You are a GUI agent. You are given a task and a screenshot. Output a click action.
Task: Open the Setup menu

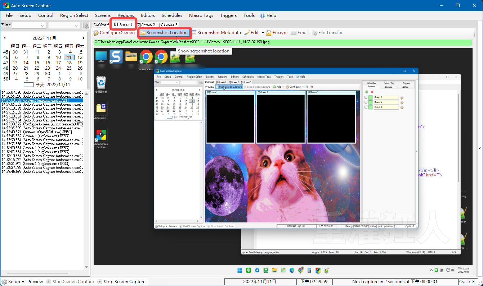click(25, 15)
